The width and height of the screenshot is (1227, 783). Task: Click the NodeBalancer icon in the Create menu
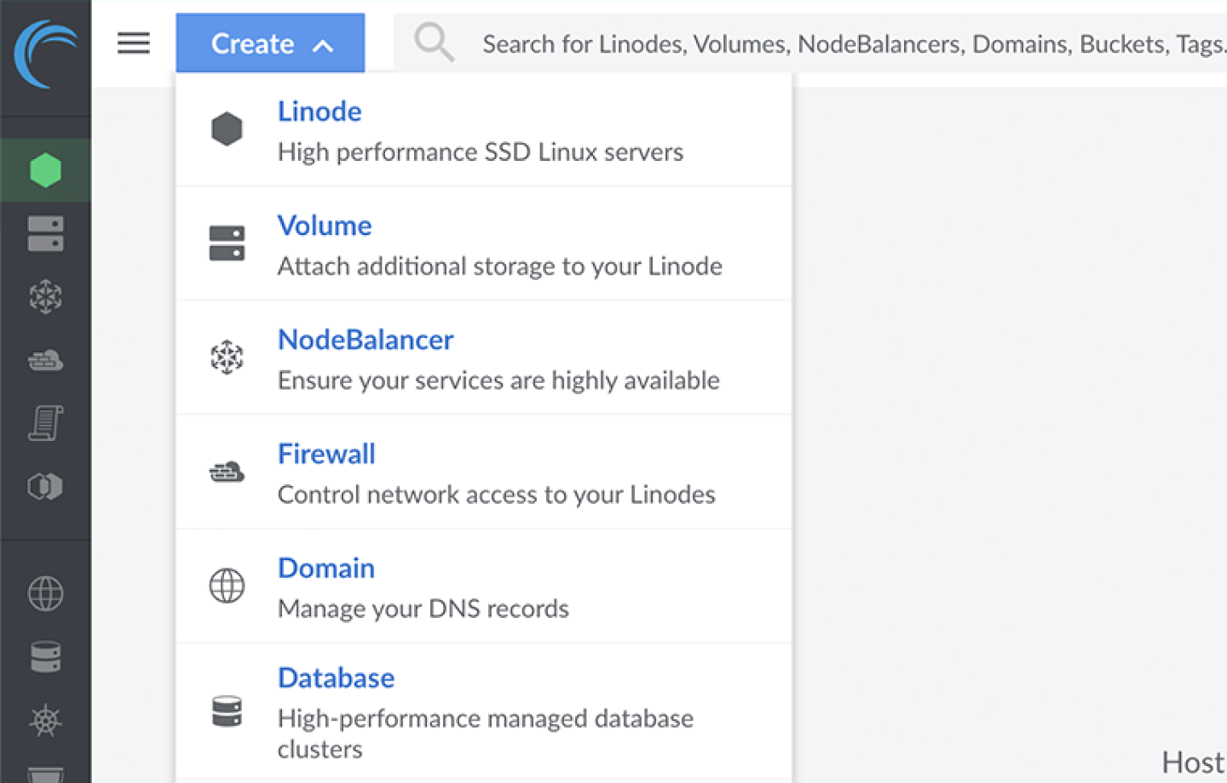[227, 357]
